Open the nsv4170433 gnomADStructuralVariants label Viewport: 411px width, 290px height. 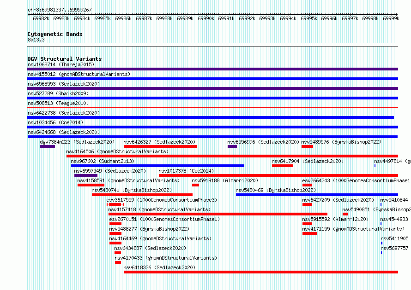(x=166, y=258)
